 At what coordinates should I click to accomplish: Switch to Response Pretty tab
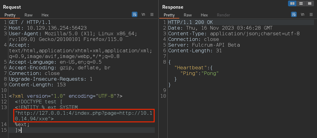coord(169,15)
